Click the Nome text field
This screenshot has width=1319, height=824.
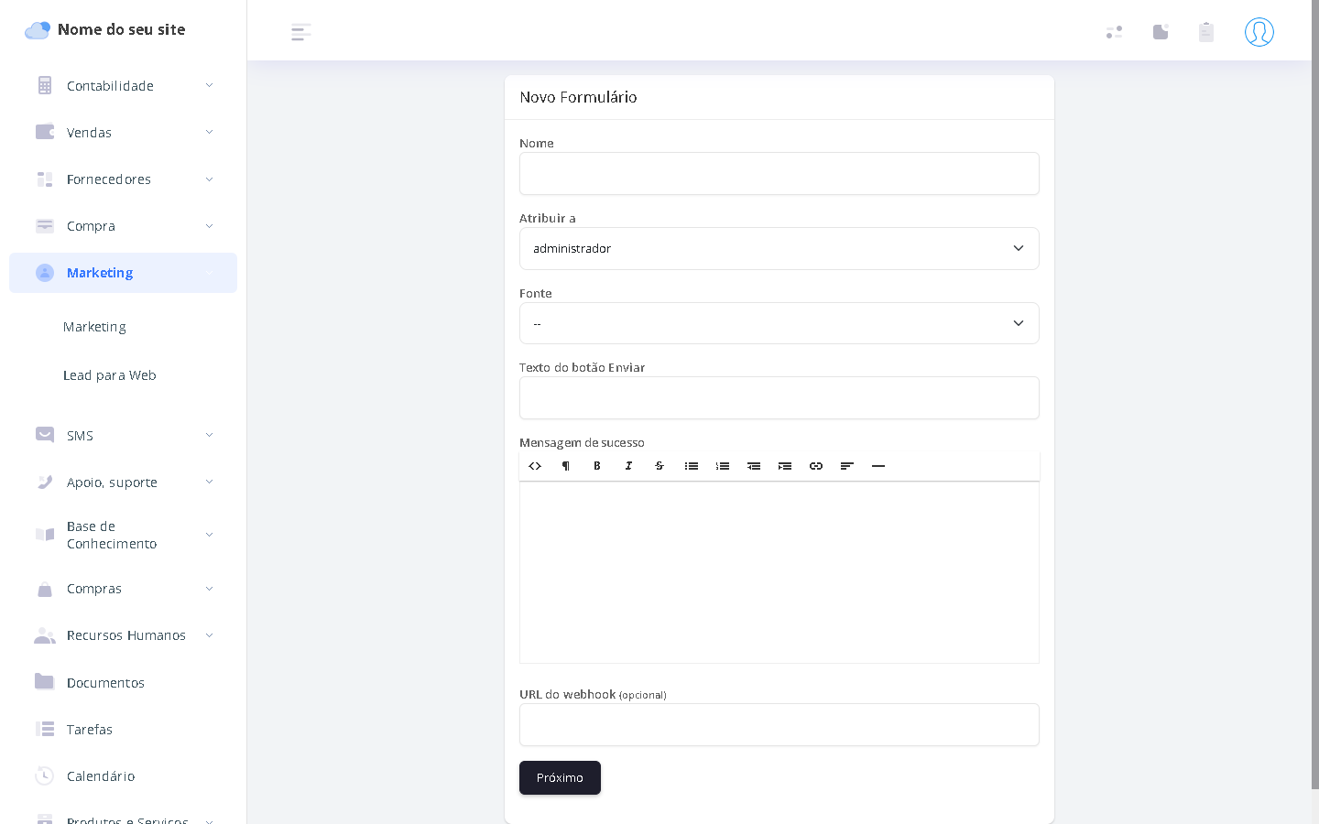[x=779, y=174]
